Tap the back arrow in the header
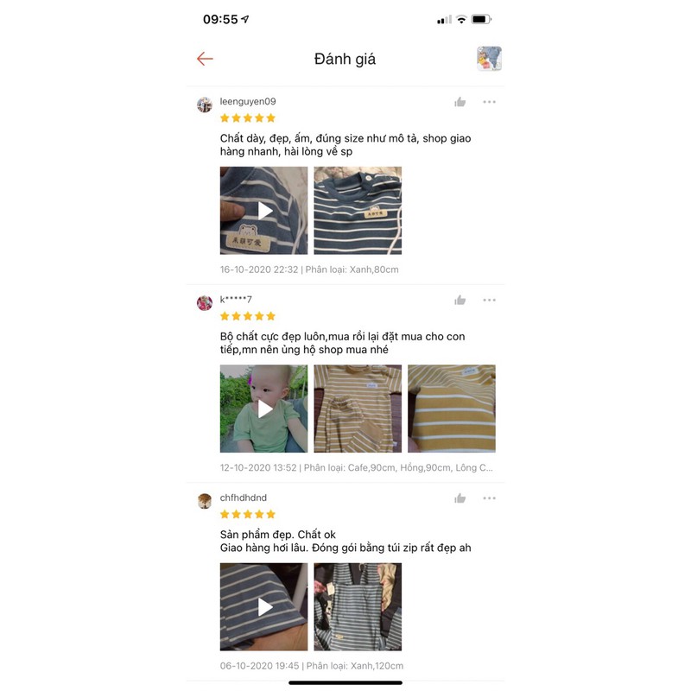 point(205,59)
